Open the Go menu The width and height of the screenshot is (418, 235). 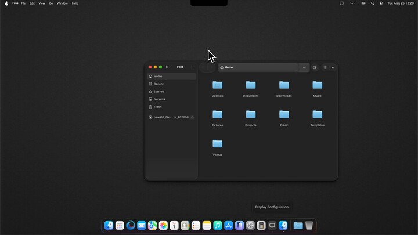tap(51, 3)
